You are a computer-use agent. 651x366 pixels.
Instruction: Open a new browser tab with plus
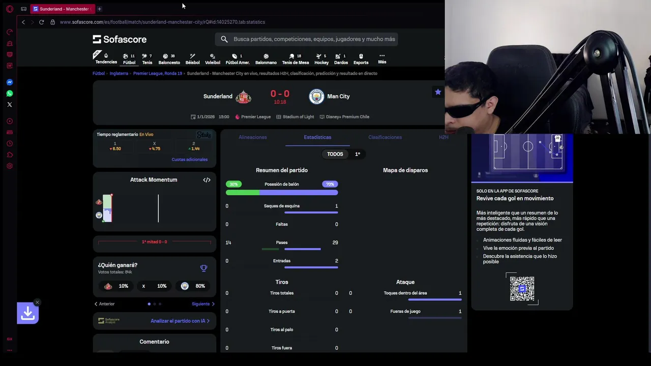tap(99, 9)
